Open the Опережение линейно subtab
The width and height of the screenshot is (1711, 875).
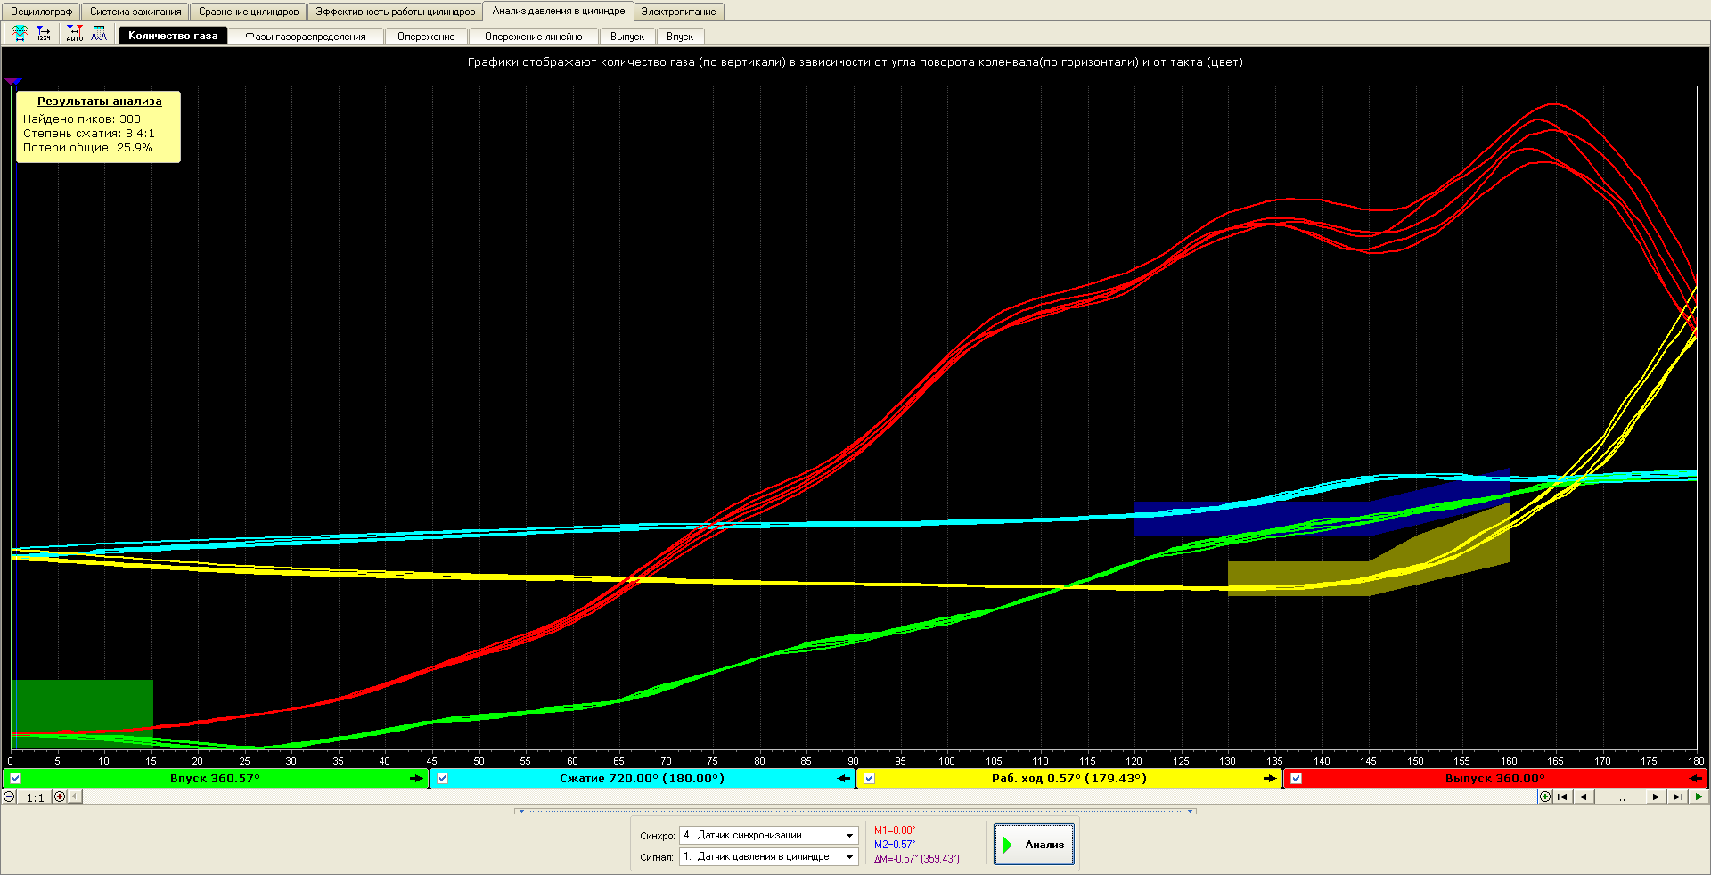click(534, 37)
